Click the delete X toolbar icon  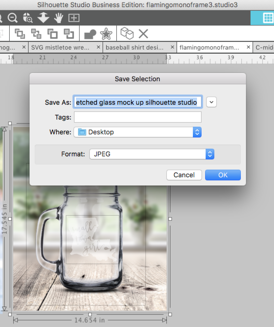(x=143, y=33)
